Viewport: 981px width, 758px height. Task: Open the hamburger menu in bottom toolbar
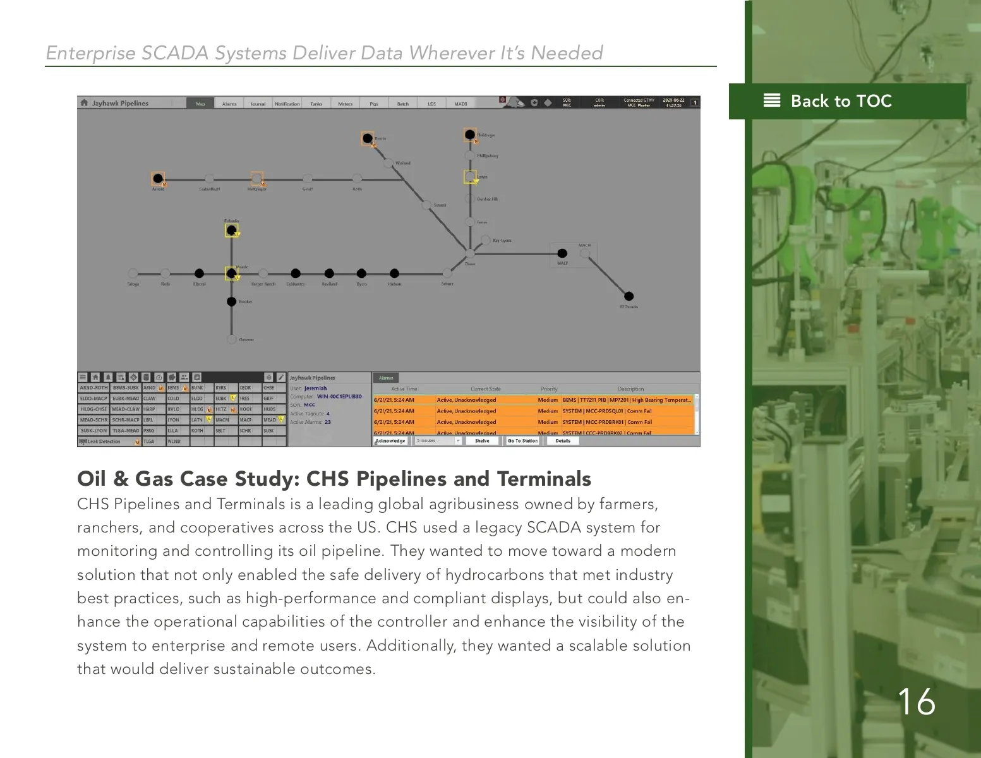[x=83, y=377]
